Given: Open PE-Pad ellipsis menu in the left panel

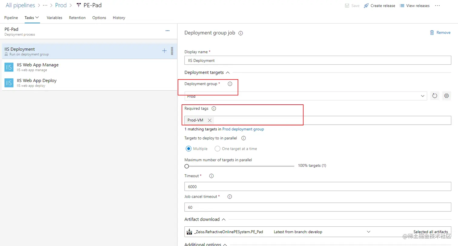Looking at the screenshot, I should tap(168, 31).
